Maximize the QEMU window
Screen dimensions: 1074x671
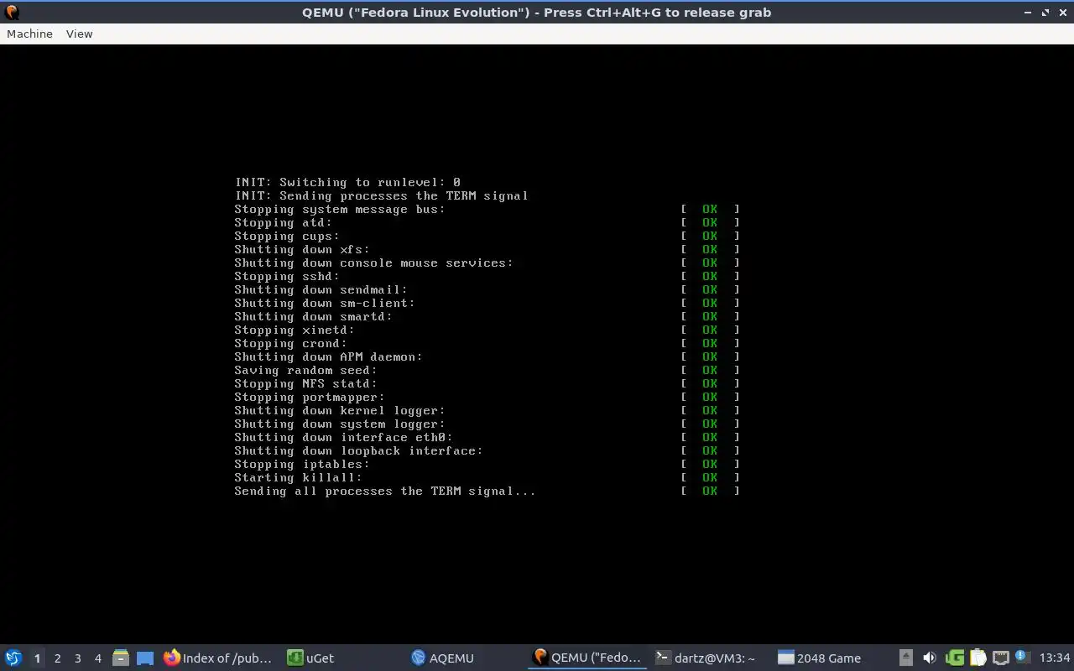(x=1045, y=13)
